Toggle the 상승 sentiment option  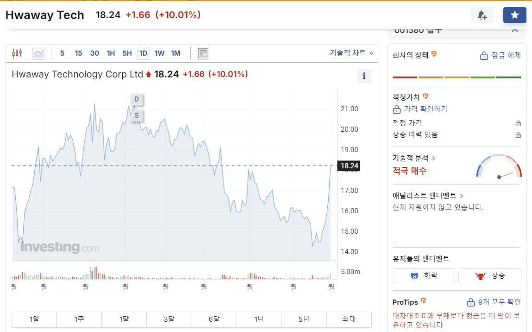click(489, 275)
